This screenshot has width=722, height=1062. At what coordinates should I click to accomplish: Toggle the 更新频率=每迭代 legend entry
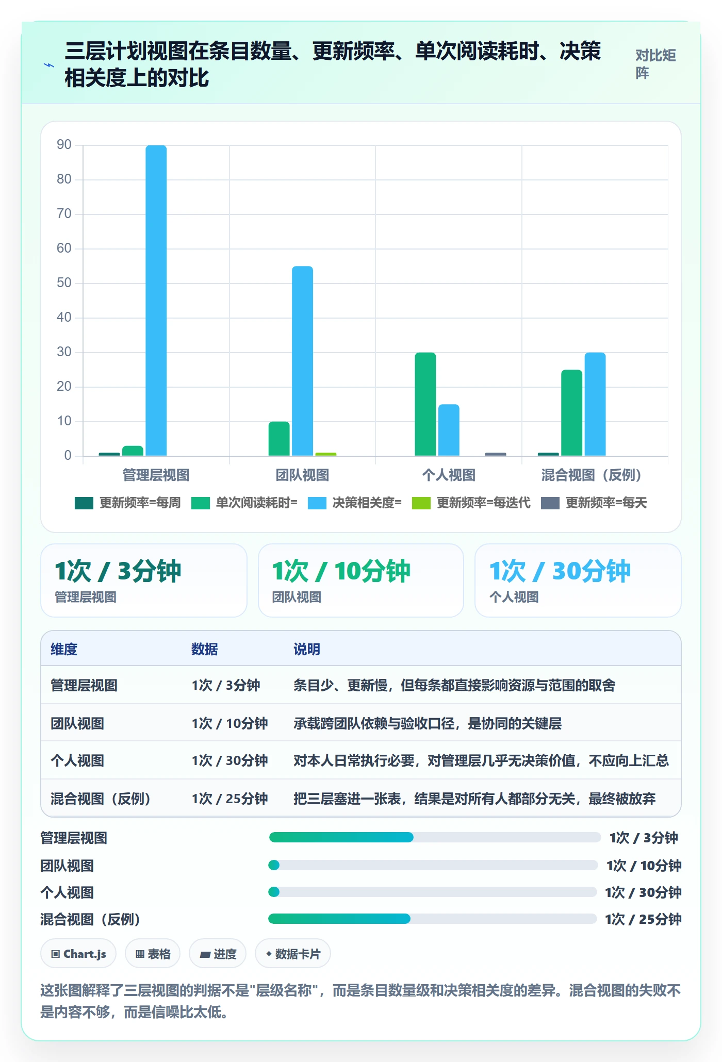pos(471,503)
